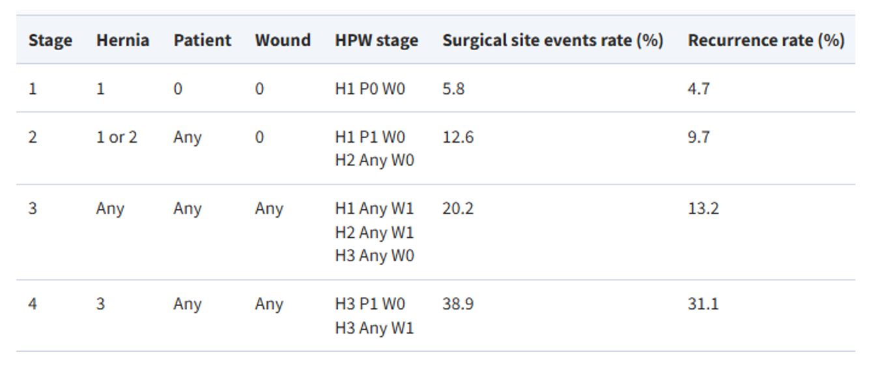Select the HPW stage column header
Screen dimensions: 871x370
[377, 40]
